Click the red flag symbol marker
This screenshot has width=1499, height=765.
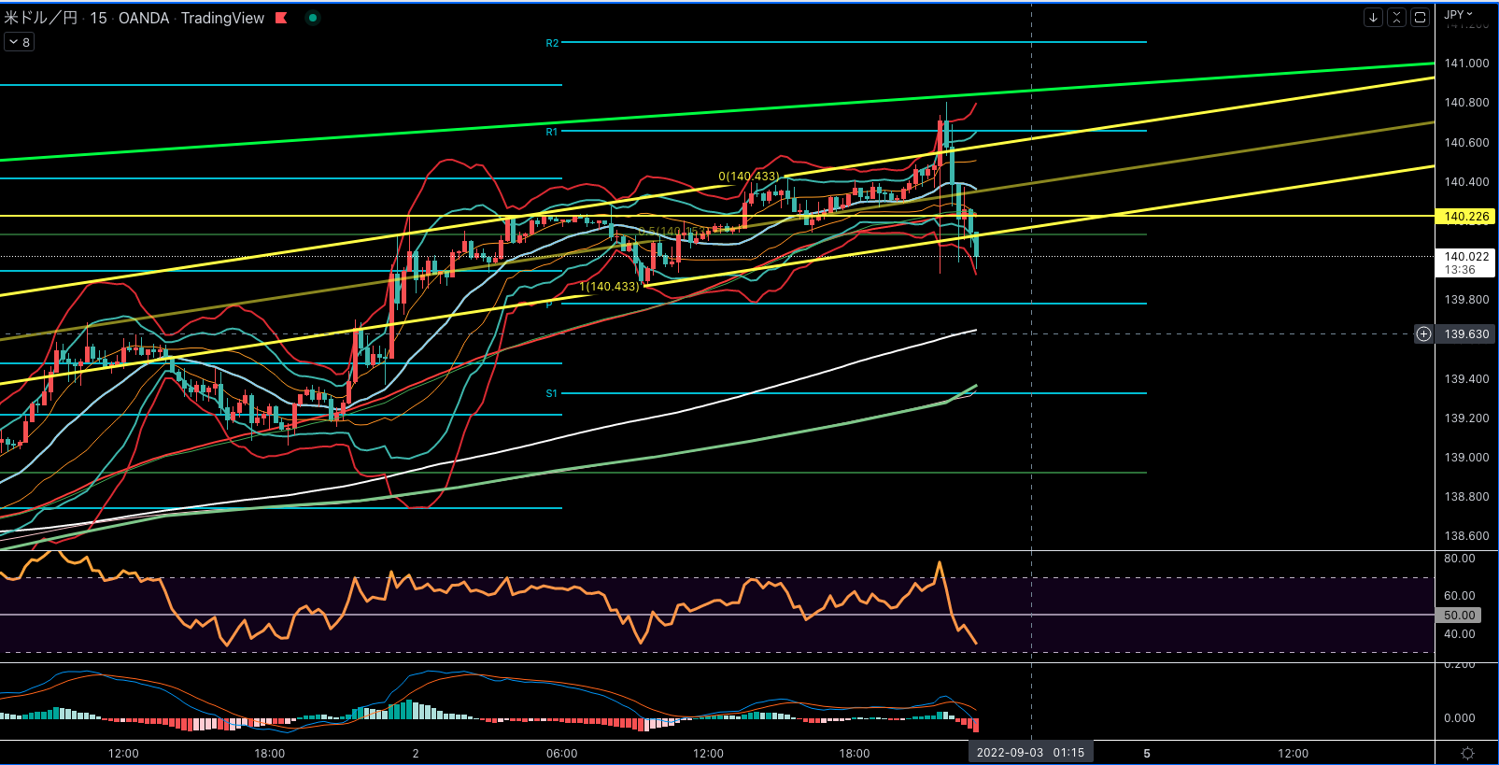tap(281, 18)
